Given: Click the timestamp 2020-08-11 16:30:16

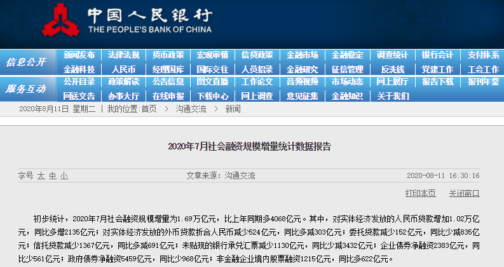Looking at the screenshot, I should 443,175.
